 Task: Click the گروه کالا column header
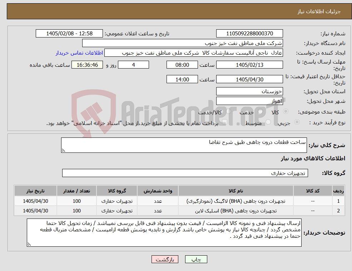117,191
